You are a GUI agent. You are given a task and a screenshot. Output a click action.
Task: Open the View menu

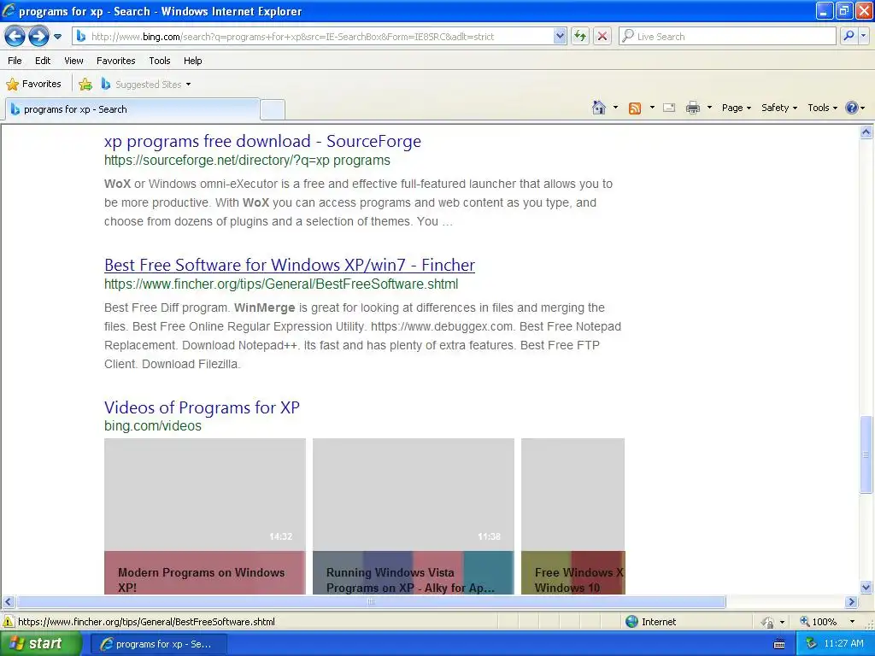click(73, 61)
